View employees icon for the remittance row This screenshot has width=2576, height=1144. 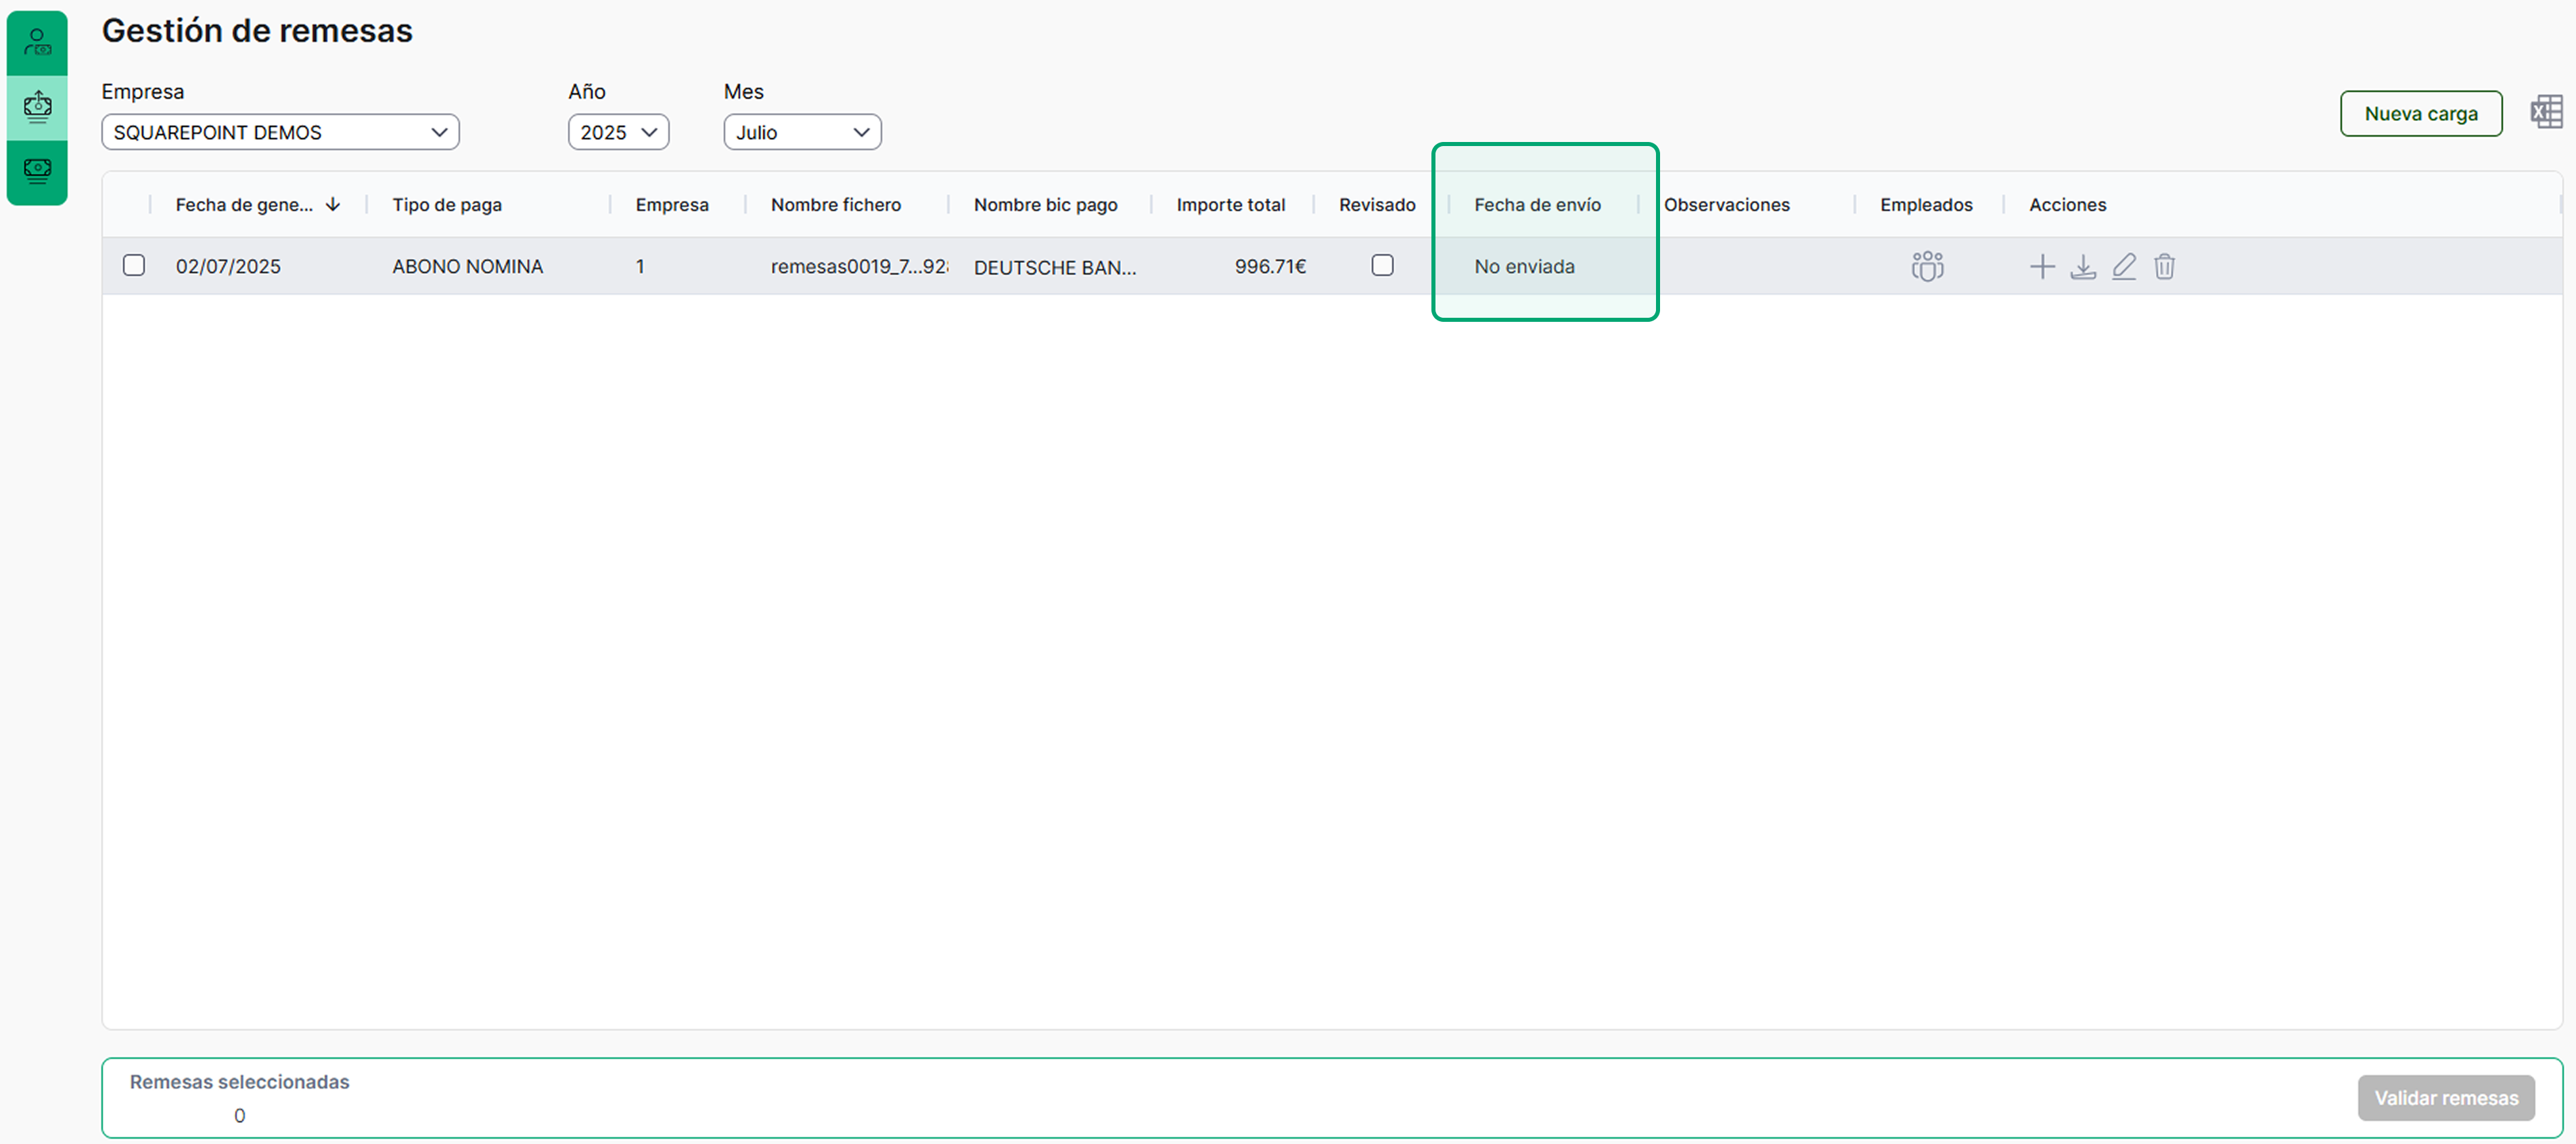coord(1927,266)
